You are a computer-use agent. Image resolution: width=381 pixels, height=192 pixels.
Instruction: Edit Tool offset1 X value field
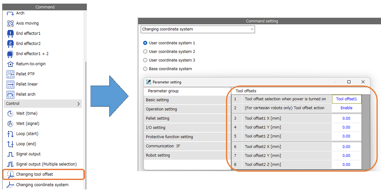pyautogui.click(x=346, y=118)
